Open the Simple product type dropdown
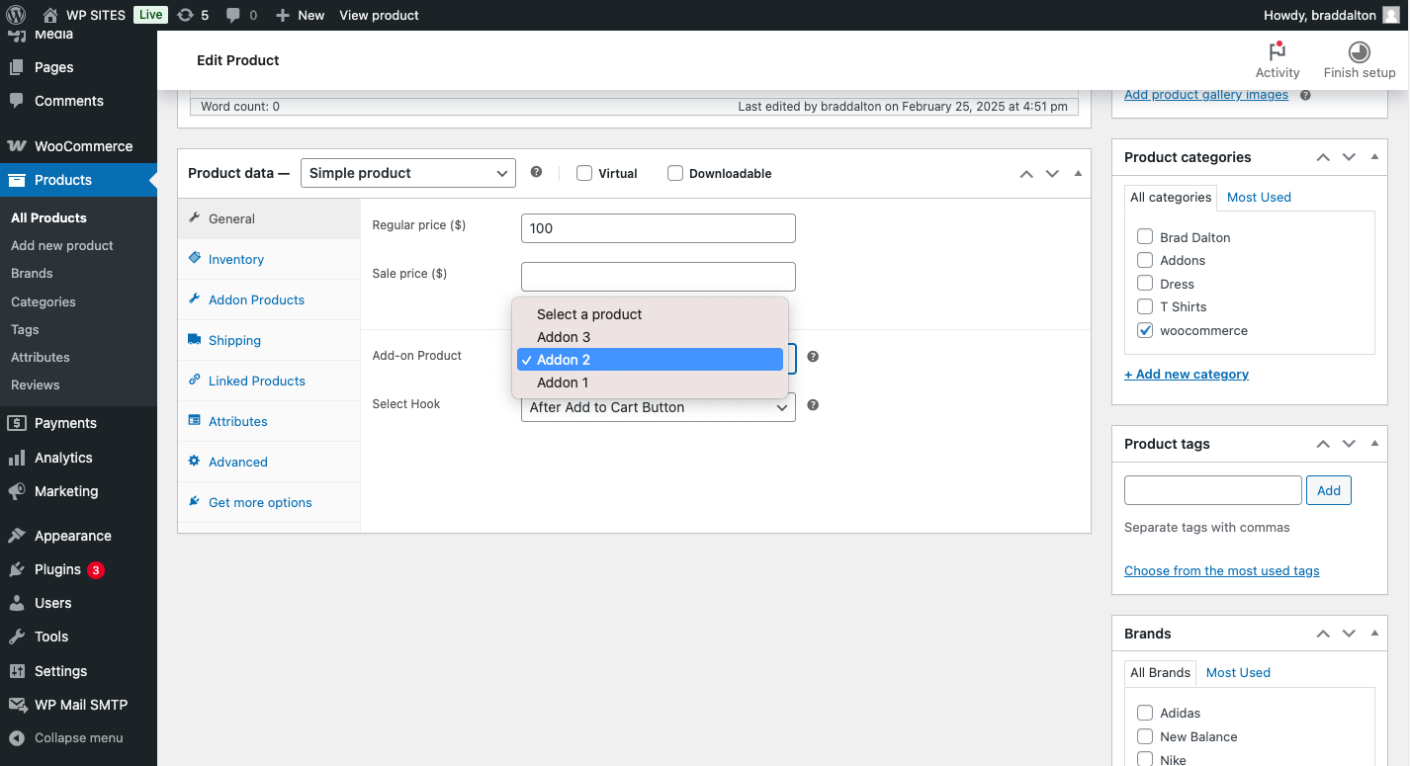Screen dimensions: 1410x766 [x=407, y=173]
